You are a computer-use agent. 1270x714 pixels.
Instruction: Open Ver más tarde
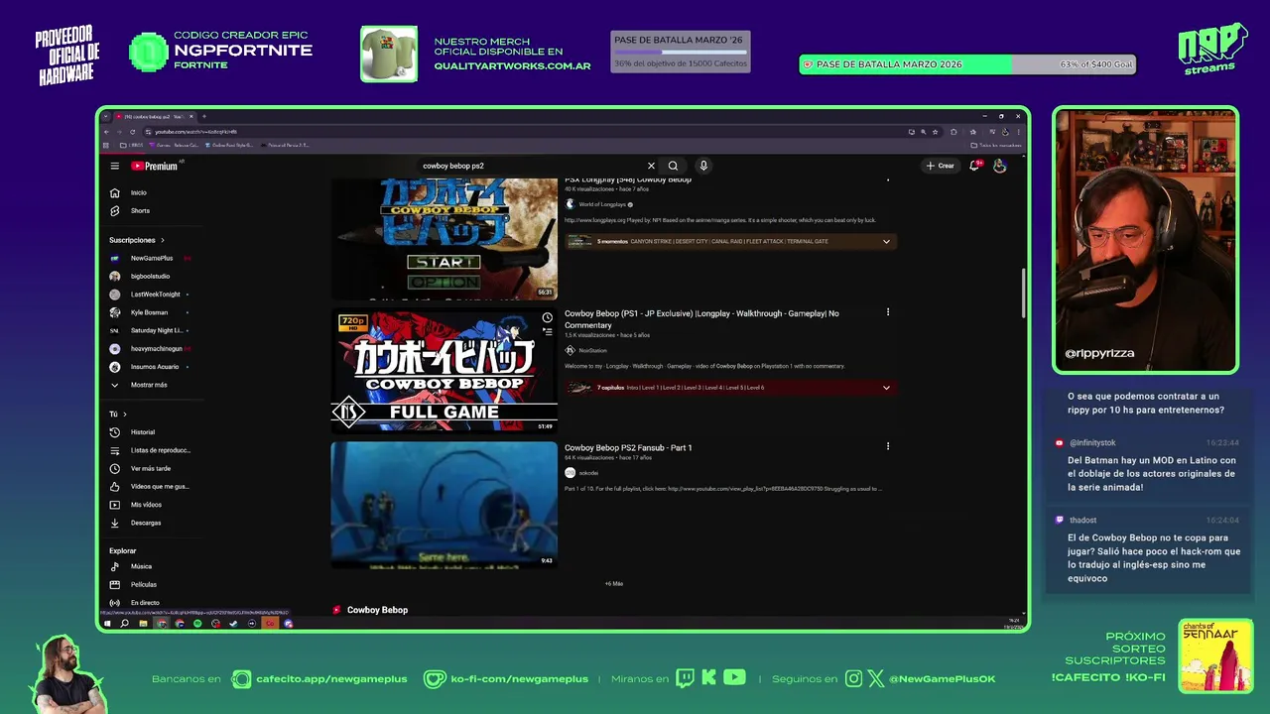click(152, 468)
